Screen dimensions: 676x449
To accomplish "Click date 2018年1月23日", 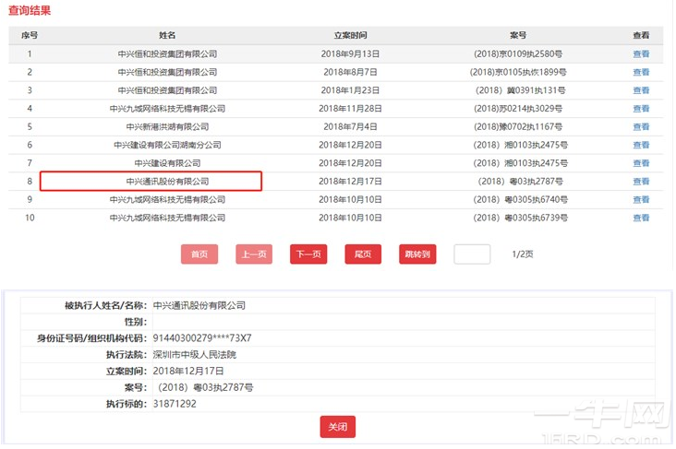I will point(350,90).
